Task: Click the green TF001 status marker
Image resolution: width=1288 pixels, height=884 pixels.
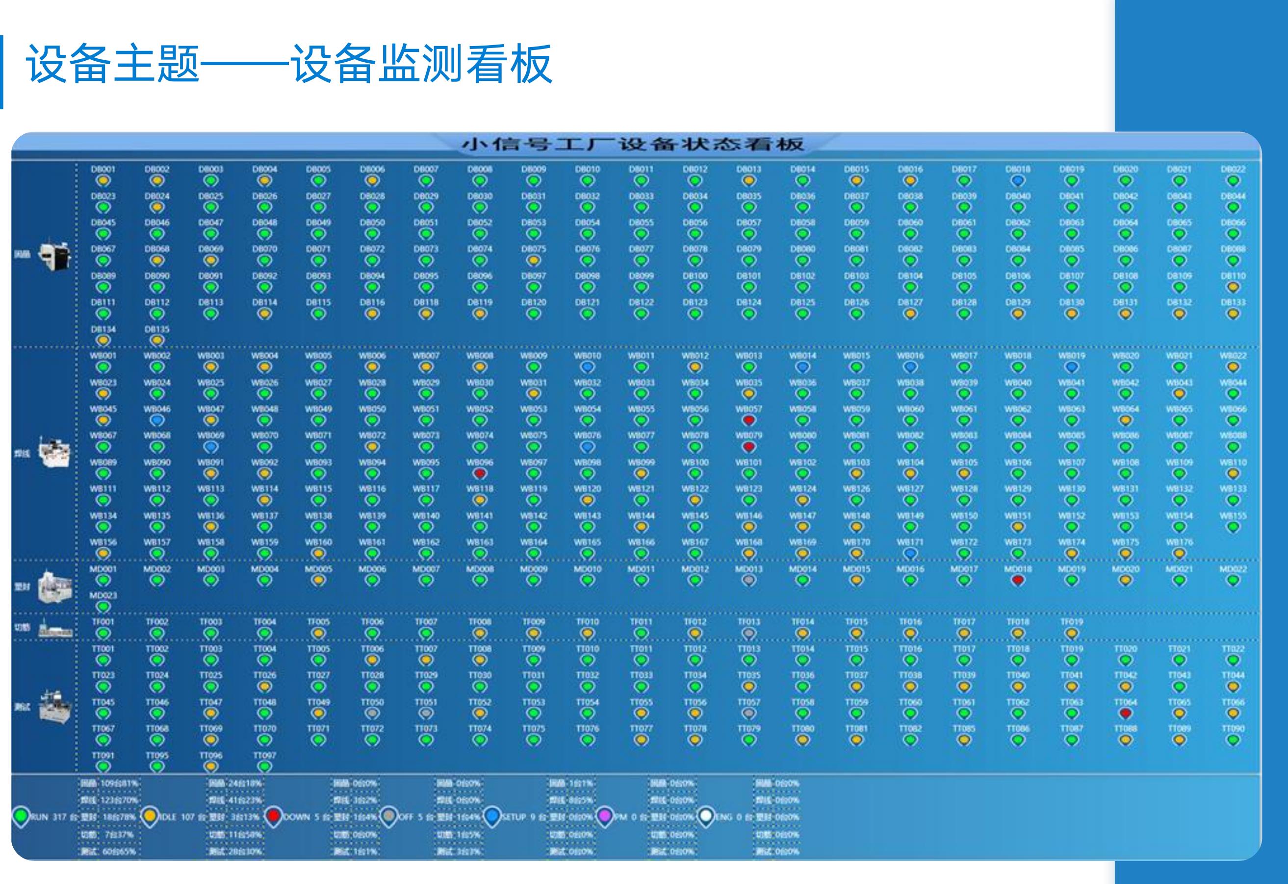Action: [x=103, y=633]
